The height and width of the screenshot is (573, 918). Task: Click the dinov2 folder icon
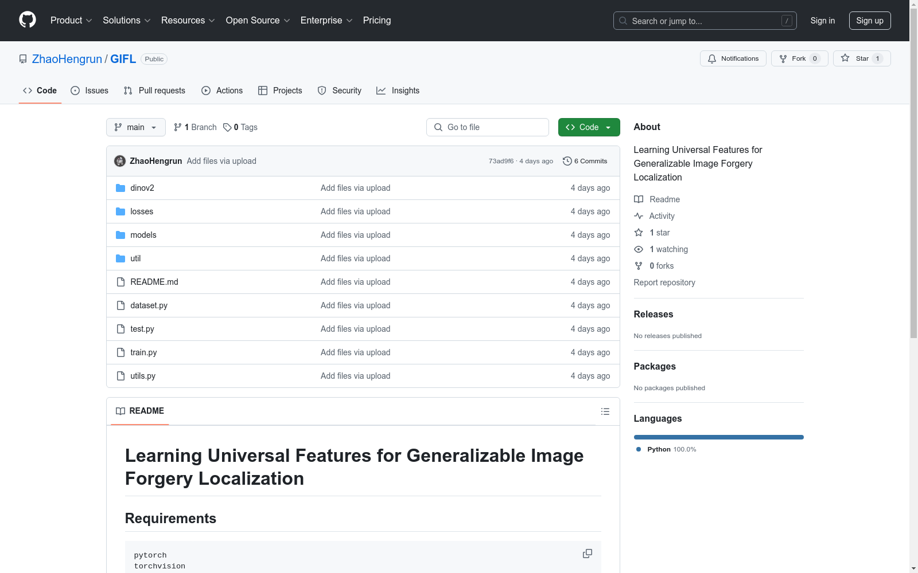point(120,188)
